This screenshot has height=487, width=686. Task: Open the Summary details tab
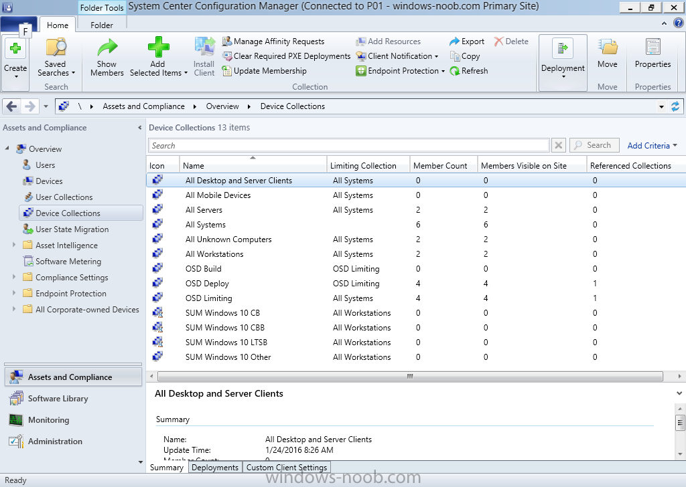point(167,468)
